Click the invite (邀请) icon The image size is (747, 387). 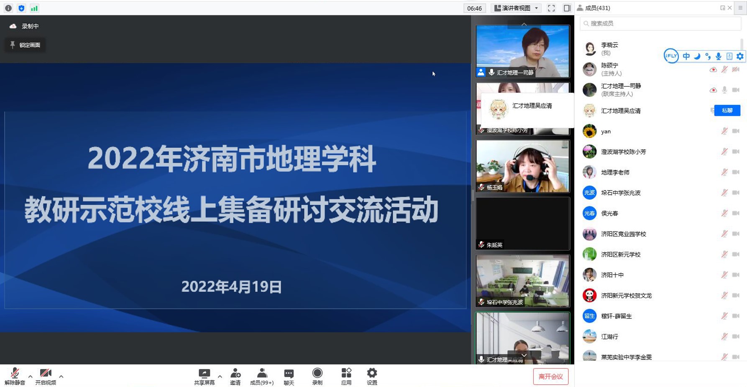pyautogui.click(x=235, y=376)
